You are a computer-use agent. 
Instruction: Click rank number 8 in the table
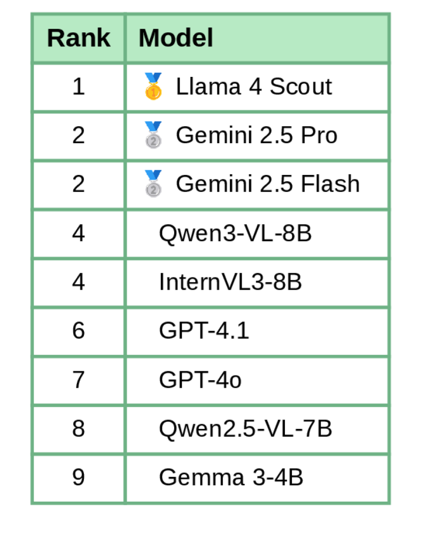[x=79, y=429]
